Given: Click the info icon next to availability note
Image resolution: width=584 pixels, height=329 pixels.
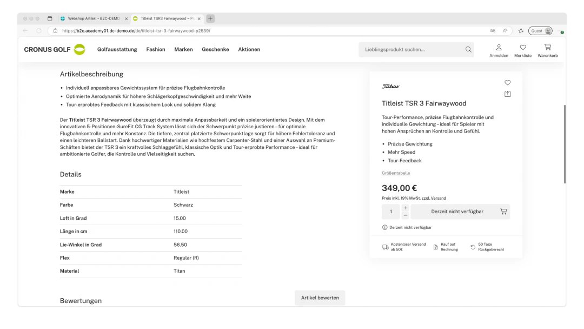Looking at the screenshot, I should [385, 227].
